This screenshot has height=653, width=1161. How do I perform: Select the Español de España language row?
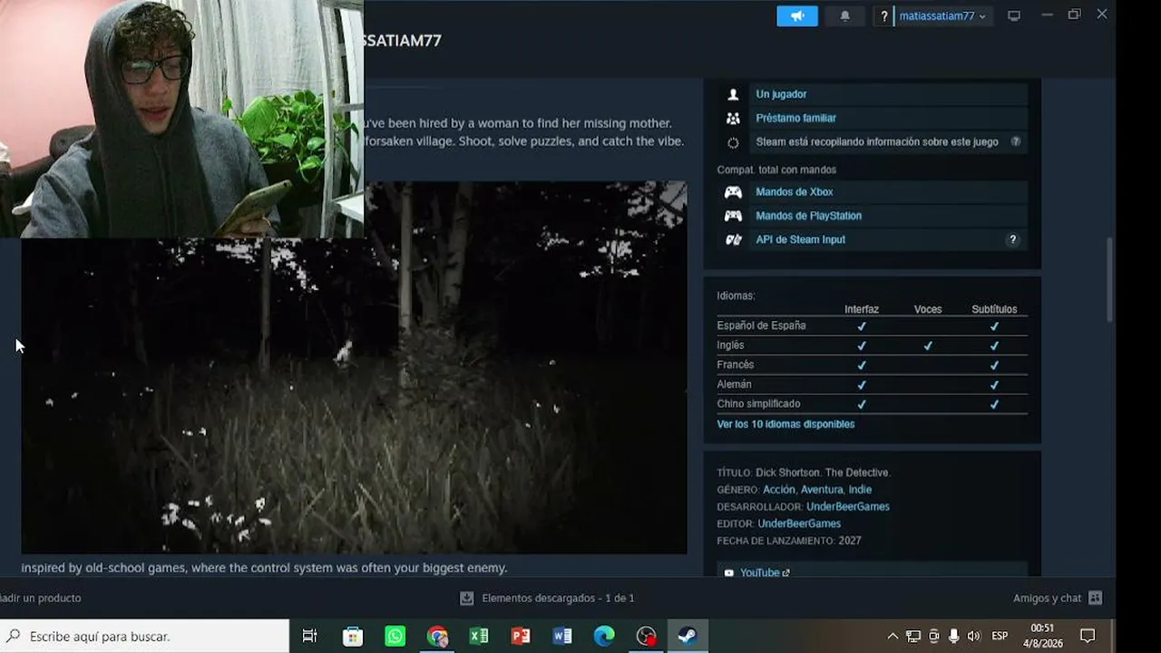tap(872, 326)
